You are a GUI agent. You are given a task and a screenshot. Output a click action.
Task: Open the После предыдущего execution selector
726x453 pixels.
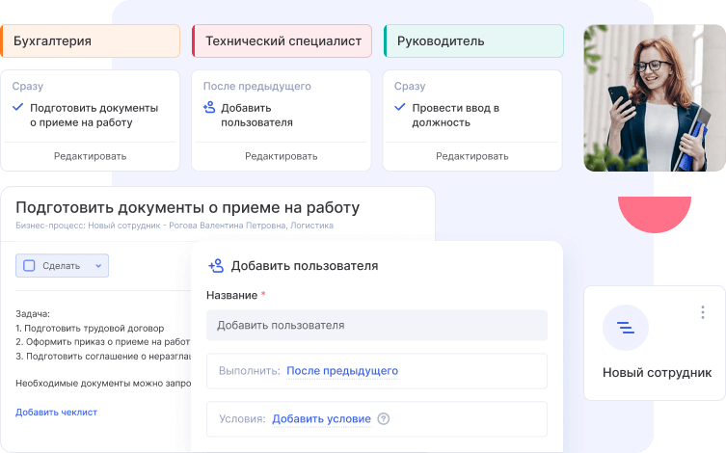click(x=342, y=371)
